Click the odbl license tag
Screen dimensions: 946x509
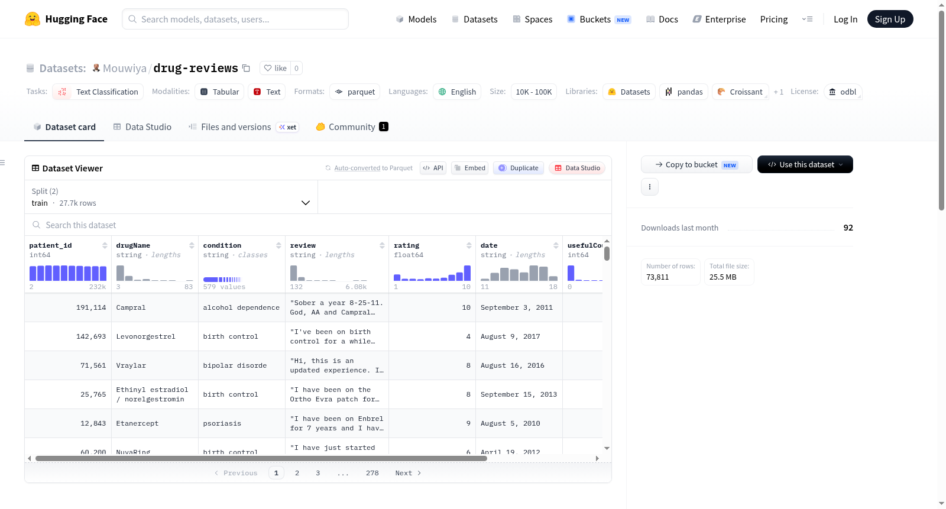(843, 92)
